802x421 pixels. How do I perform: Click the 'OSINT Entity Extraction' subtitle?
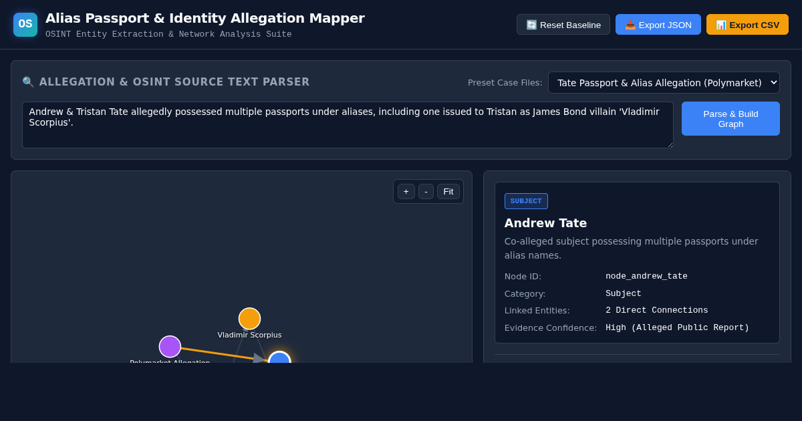[x=168, y=34]
